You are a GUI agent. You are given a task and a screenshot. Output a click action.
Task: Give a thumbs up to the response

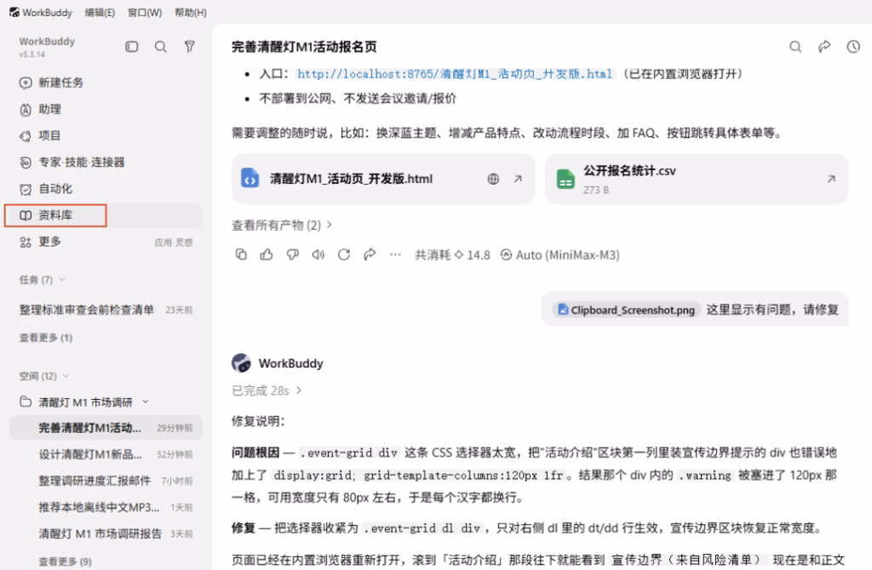267,254
